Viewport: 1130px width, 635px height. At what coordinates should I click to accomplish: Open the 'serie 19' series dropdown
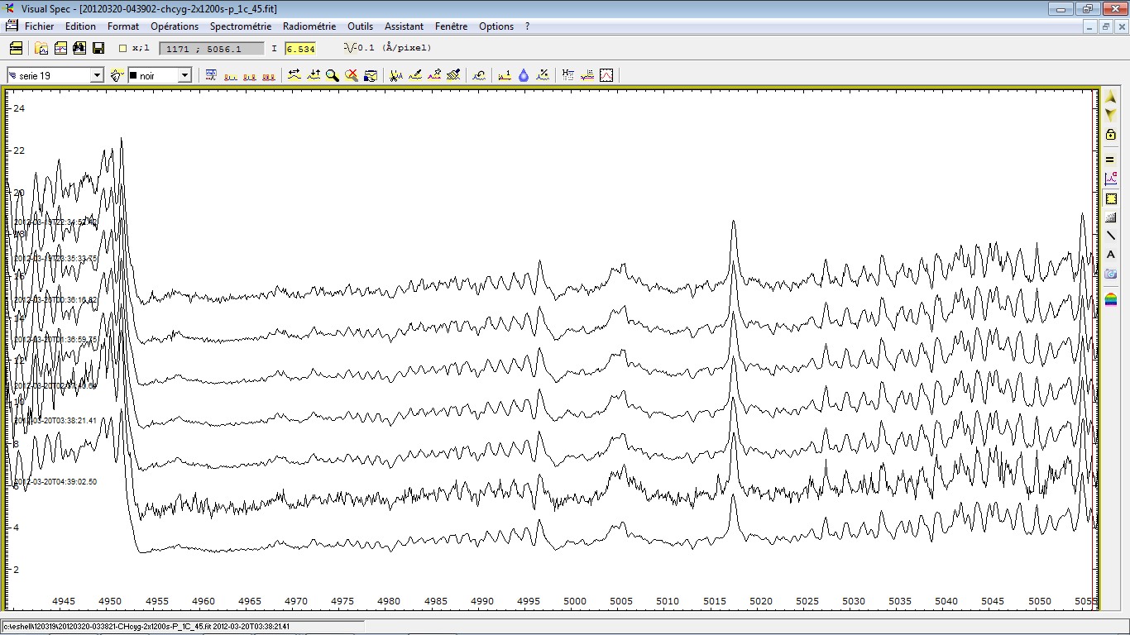(x=97, y=75)
